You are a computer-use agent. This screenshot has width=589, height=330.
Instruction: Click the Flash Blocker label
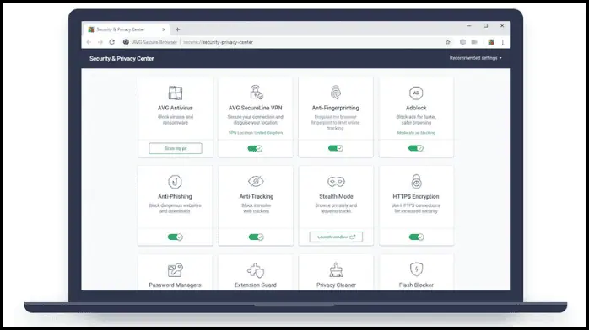[416, 285]
